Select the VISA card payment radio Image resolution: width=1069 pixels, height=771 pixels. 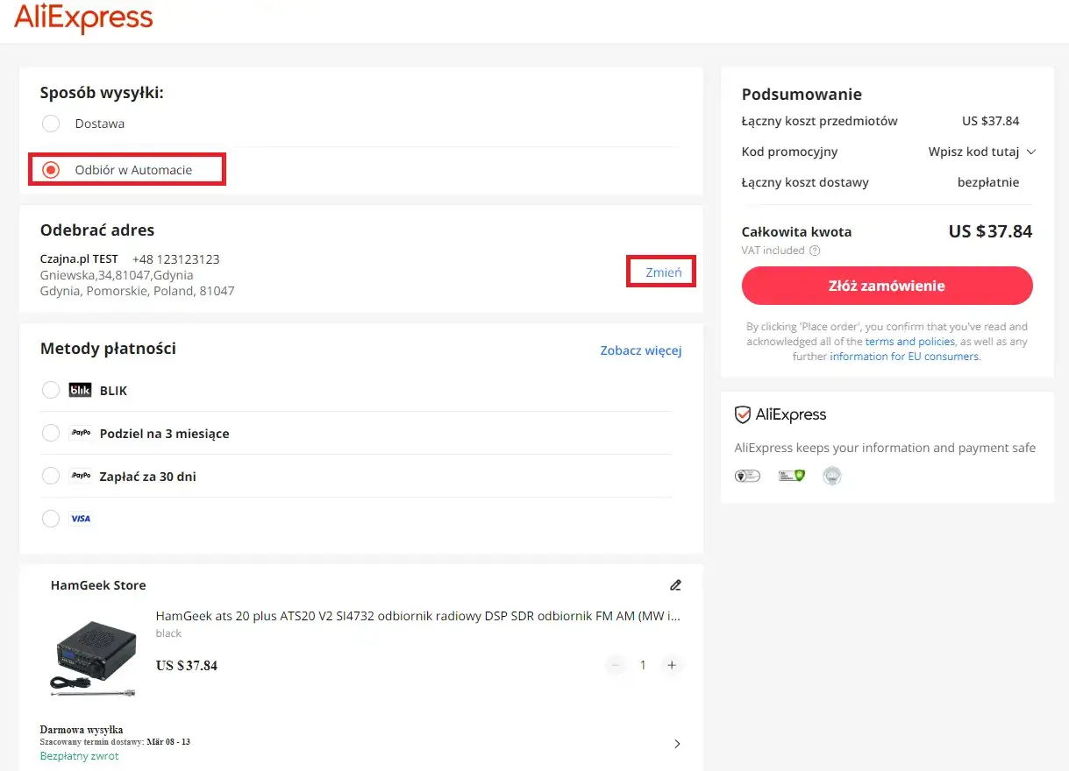coord(51,519)
